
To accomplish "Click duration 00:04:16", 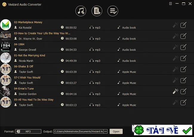I will [71, 94].
